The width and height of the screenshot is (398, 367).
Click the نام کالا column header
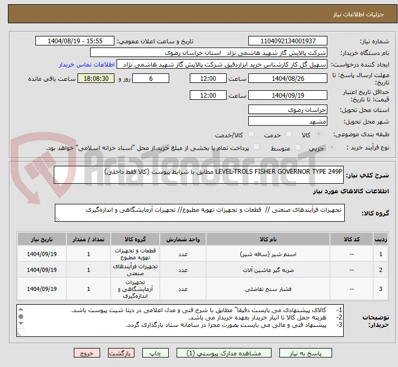coord(268,239)
